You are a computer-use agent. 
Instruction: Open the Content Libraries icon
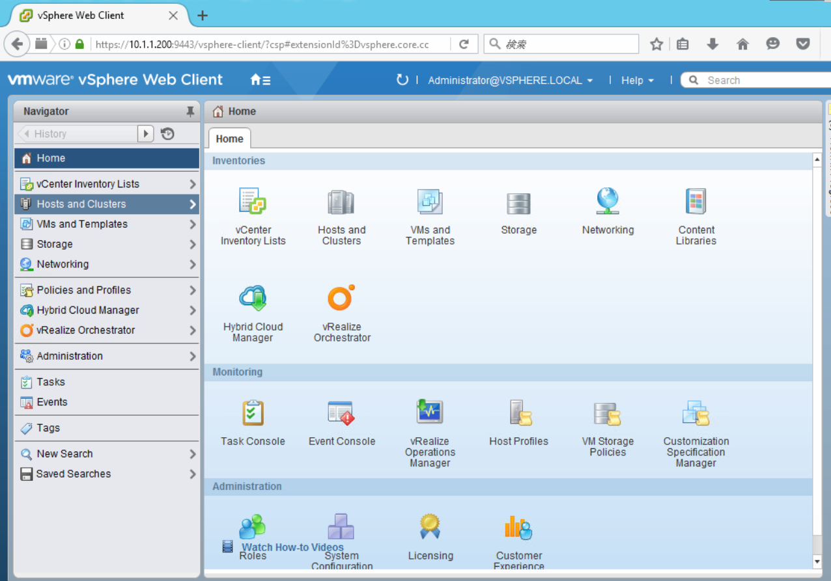click(696, 202)
